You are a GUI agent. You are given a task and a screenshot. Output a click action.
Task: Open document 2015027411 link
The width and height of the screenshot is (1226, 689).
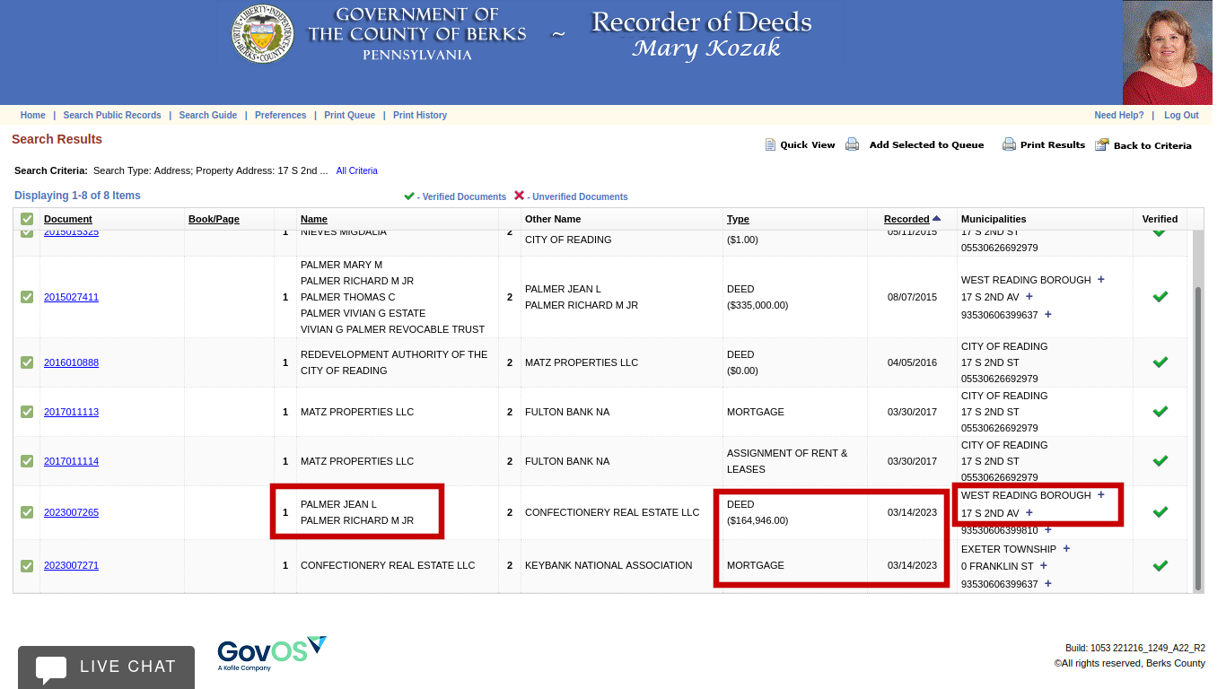click(72, 297)
